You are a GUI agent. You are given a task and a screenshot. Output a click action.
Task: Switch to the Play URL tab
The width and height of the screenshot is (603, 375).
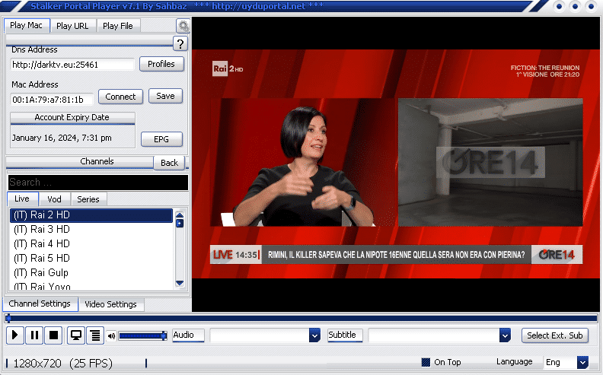point(72,26)
